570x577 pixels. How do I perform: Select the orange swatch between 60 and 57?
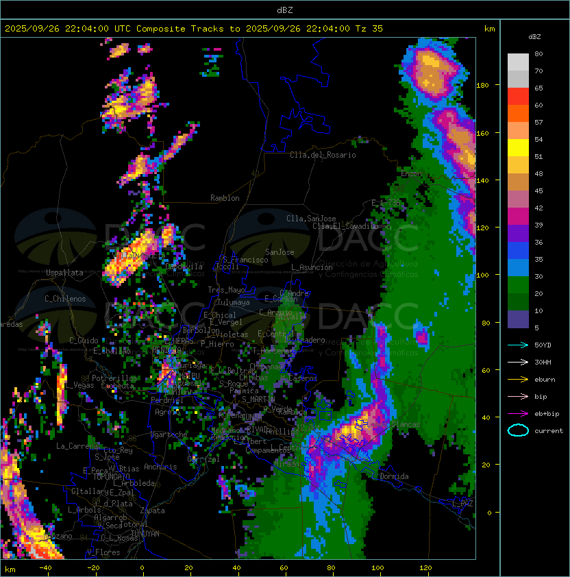click(518, 113)
